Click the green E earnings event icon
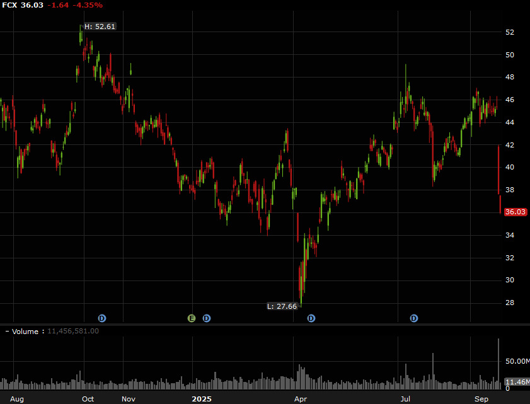This screenshot has width=530, height=404. click(191, 318)
